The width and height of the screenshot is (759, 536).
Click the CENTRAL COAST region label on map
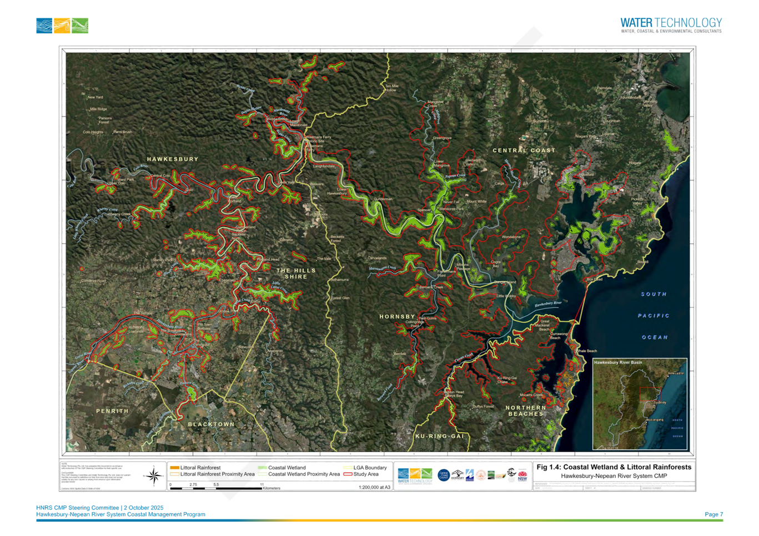tap(524, 150)
